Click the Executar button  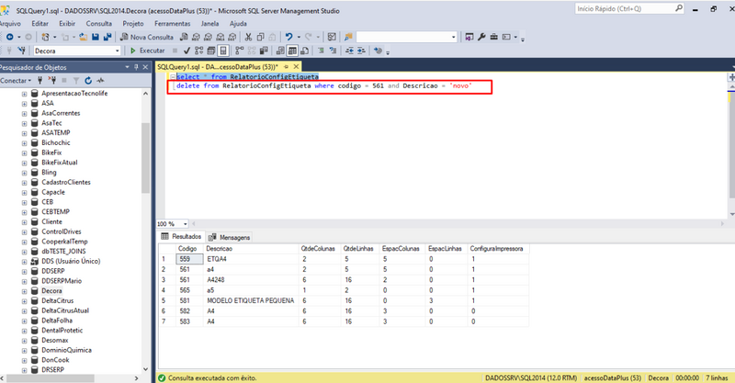pos(147,51)
